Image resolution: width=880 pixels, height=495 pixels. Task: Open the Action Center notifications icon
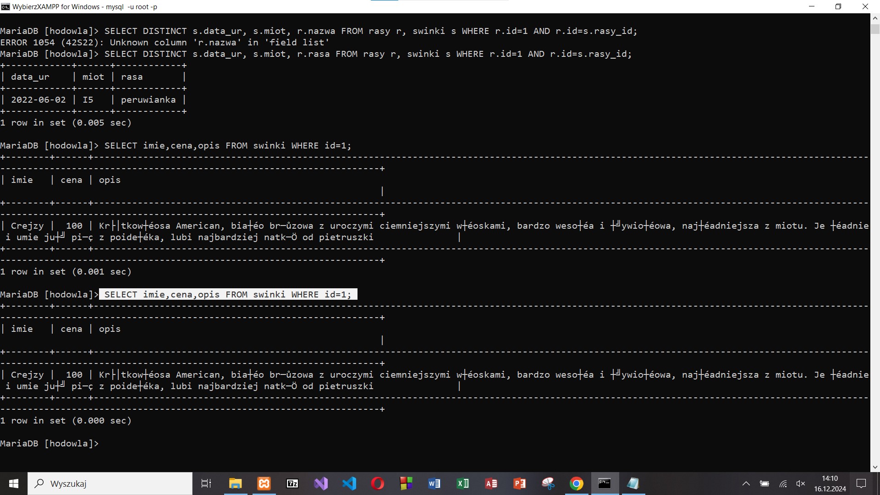coord(861,484)
